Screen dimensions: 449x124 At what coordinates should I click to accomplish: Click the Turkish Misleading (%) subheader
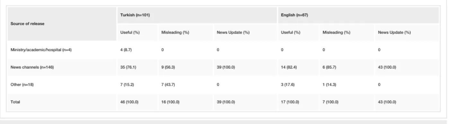(186, 32)
